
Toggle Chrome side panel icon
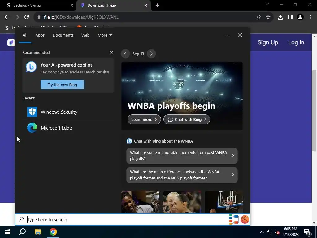point(290,17)
